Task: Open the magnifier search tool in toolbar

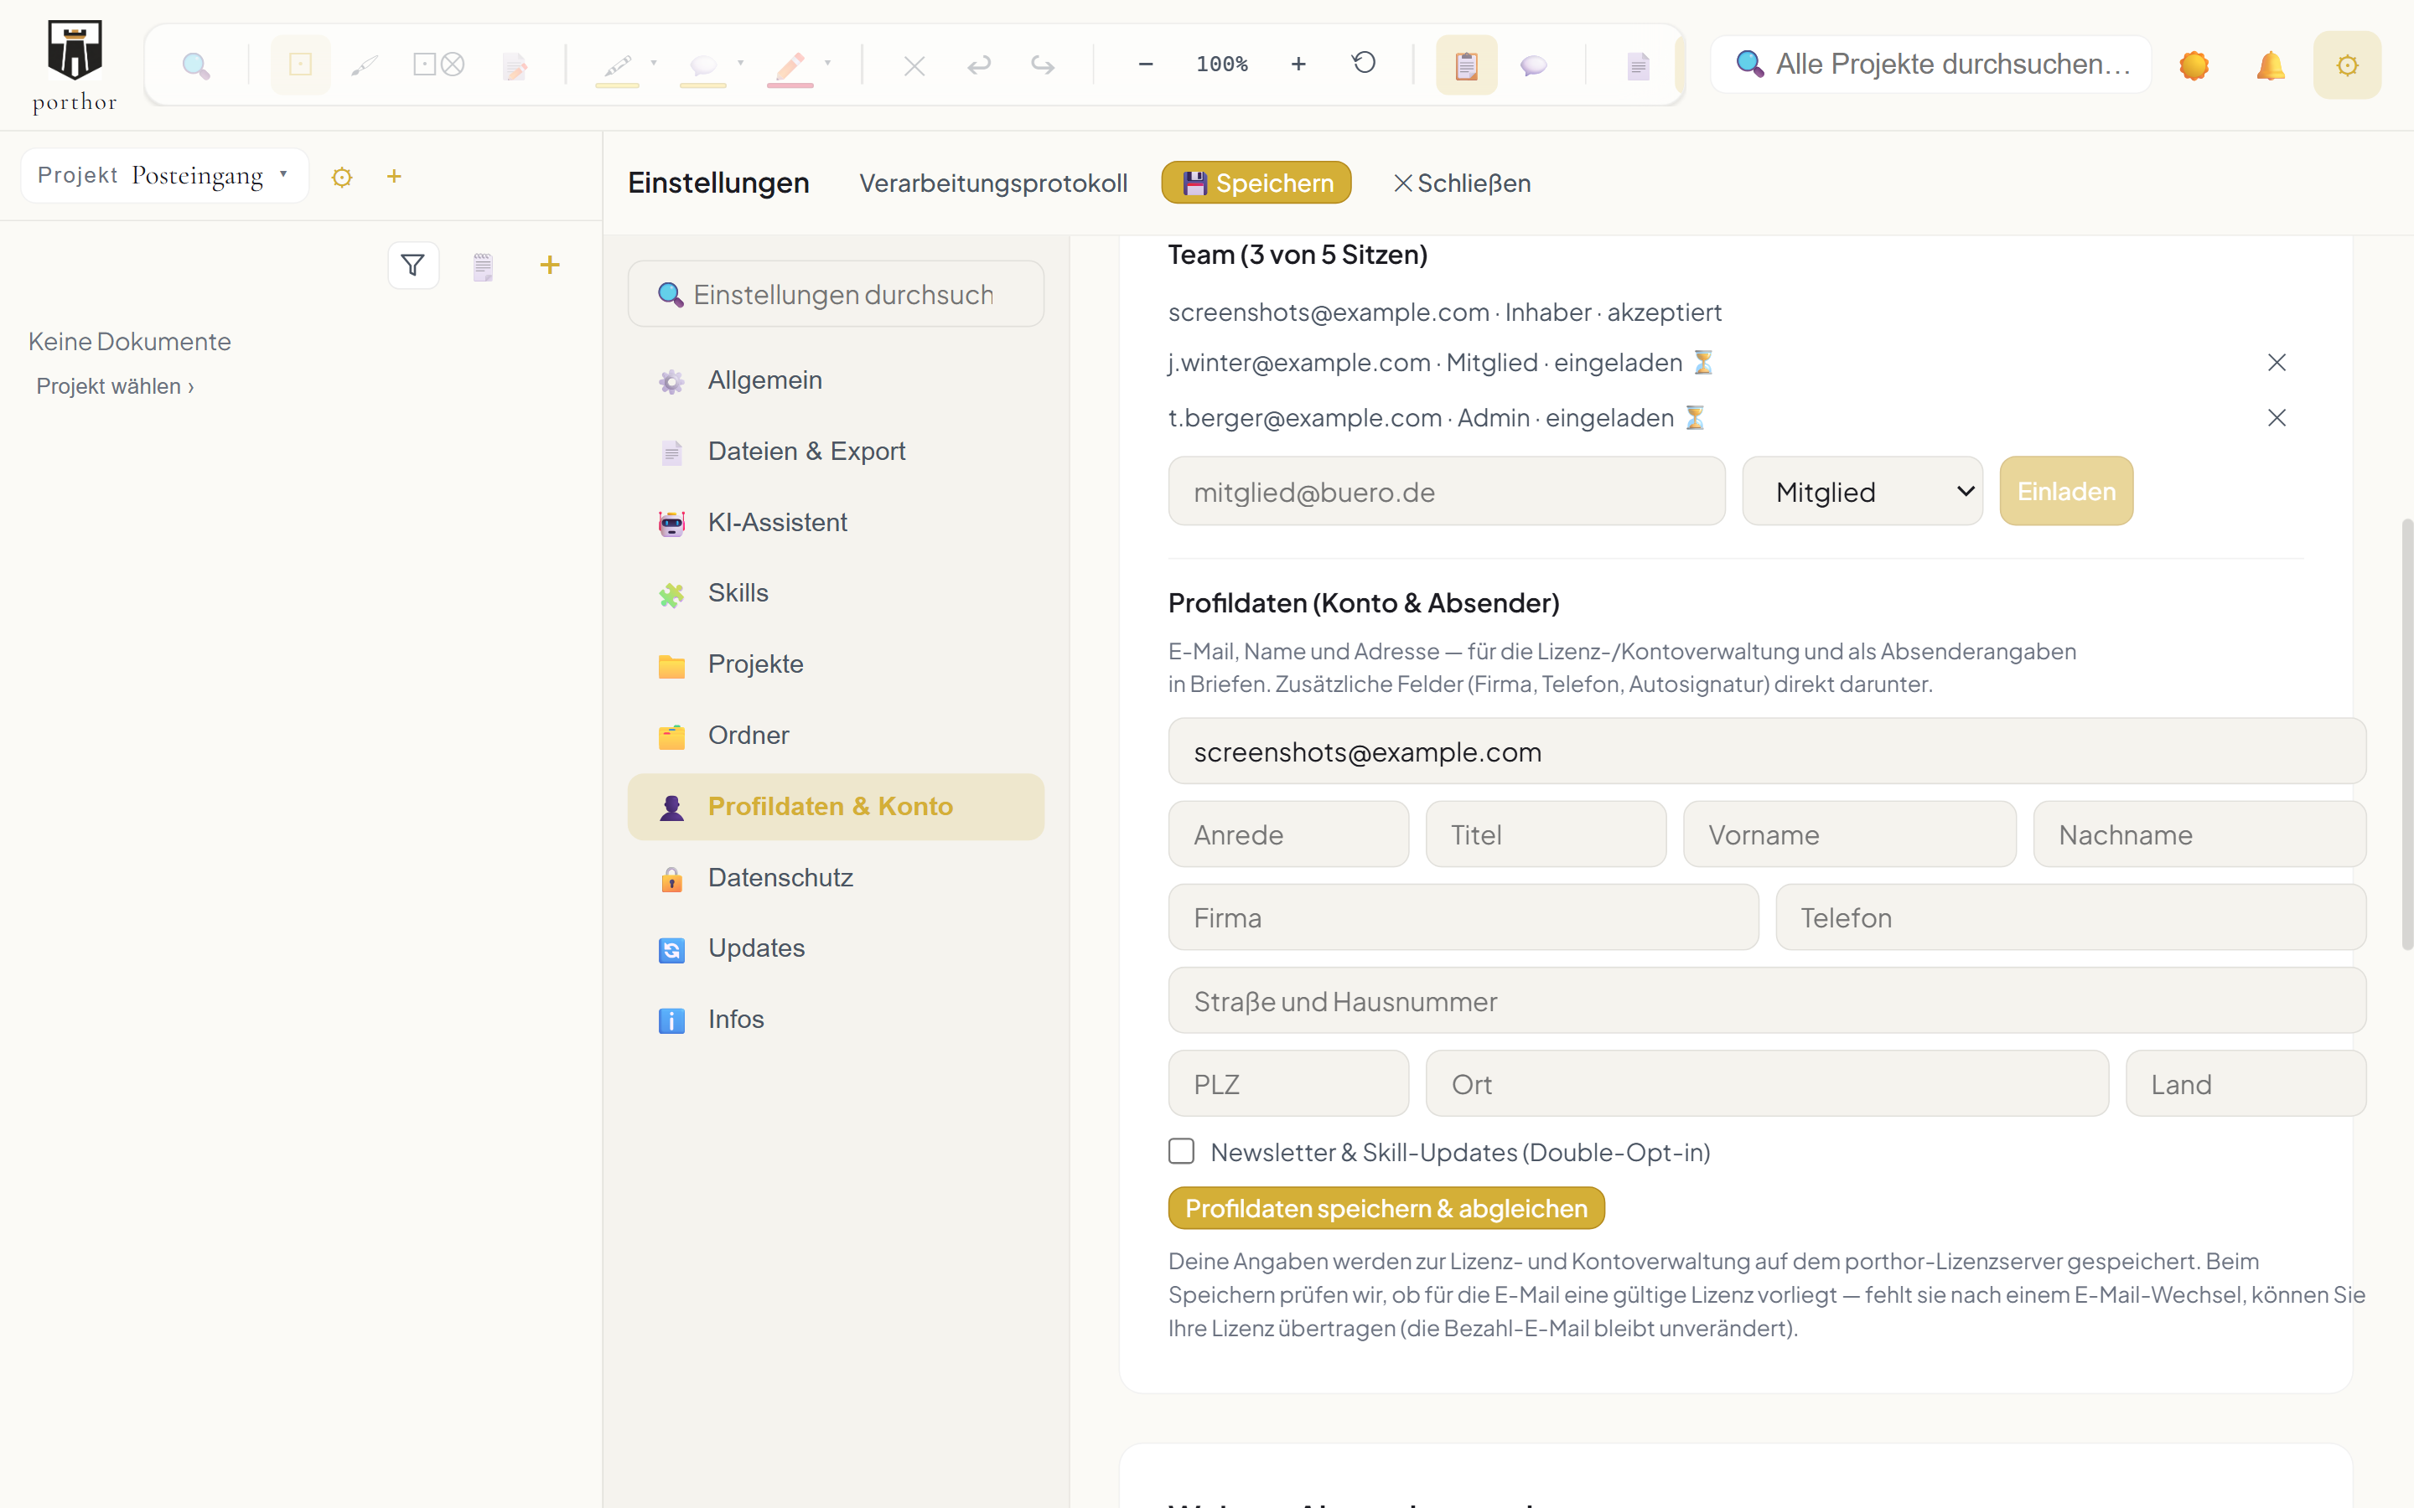Action: coord(196,66)
